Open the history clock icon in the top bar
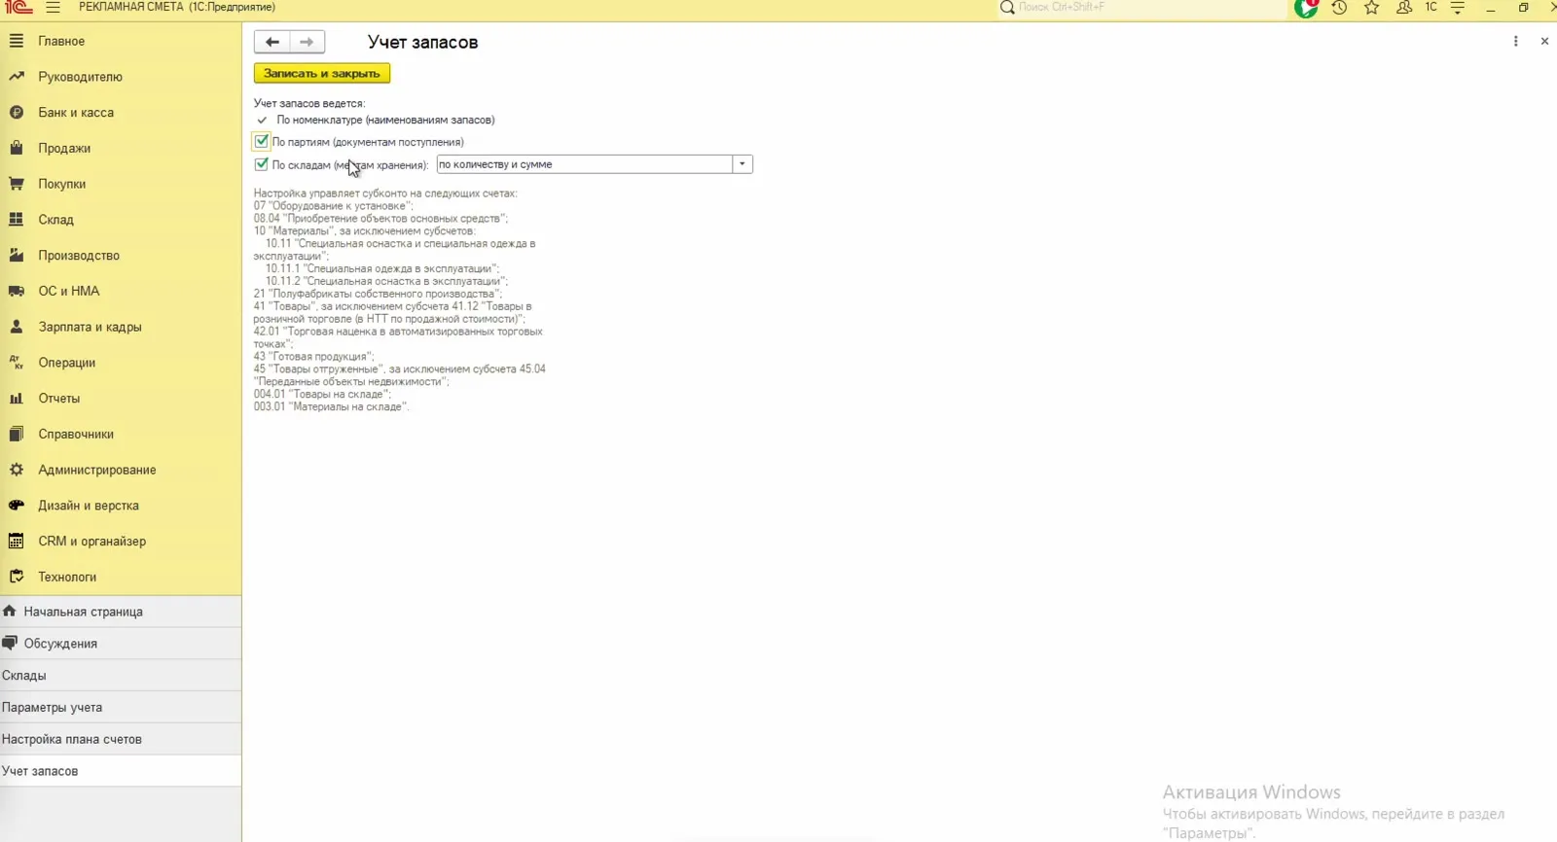The width and height of the screenshot is (1557, 842). 1339,8
